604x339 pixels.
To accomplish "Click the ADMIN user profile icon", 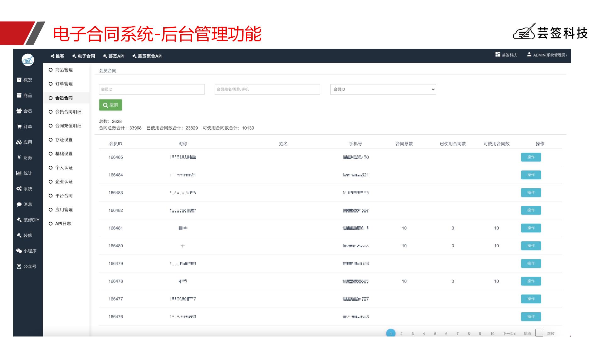I will tap(529, 55).
